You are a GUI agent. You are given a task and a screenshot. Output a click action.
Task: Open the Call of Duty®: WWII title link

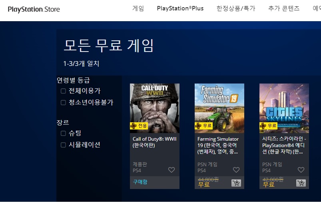pos(154,142)
